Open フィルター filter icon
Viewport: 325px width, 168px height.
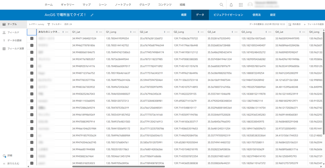[x=49, y=24]
